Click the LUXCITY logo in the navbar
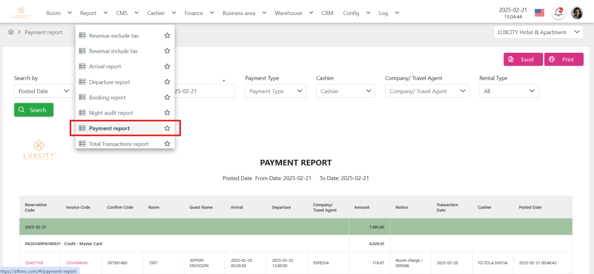Viewport: 594px width, 274px height. point(21,12)
